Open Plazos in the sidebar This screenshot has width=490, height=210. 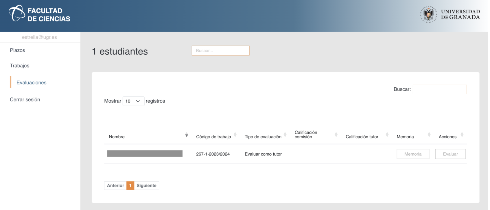click(x=17, y=50)
